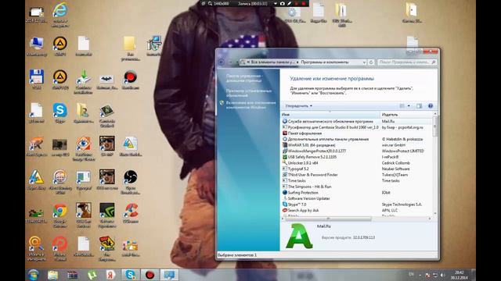Select 'WinRAR 5.01' row

(x=357, y=145)
